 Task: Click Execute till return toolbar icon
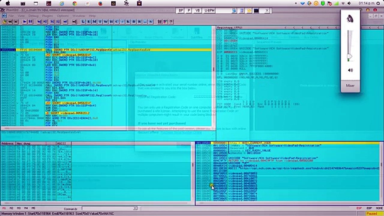(66, 22)
